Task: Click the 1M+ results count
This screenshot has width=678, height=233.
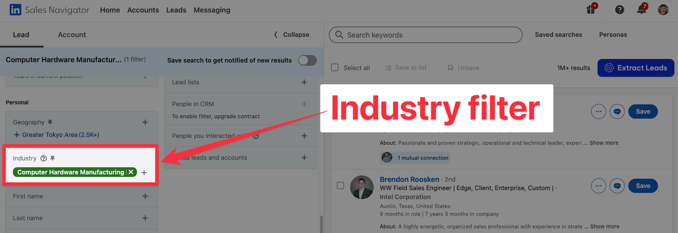Action: pyautogui.click(x=574, y=68)
